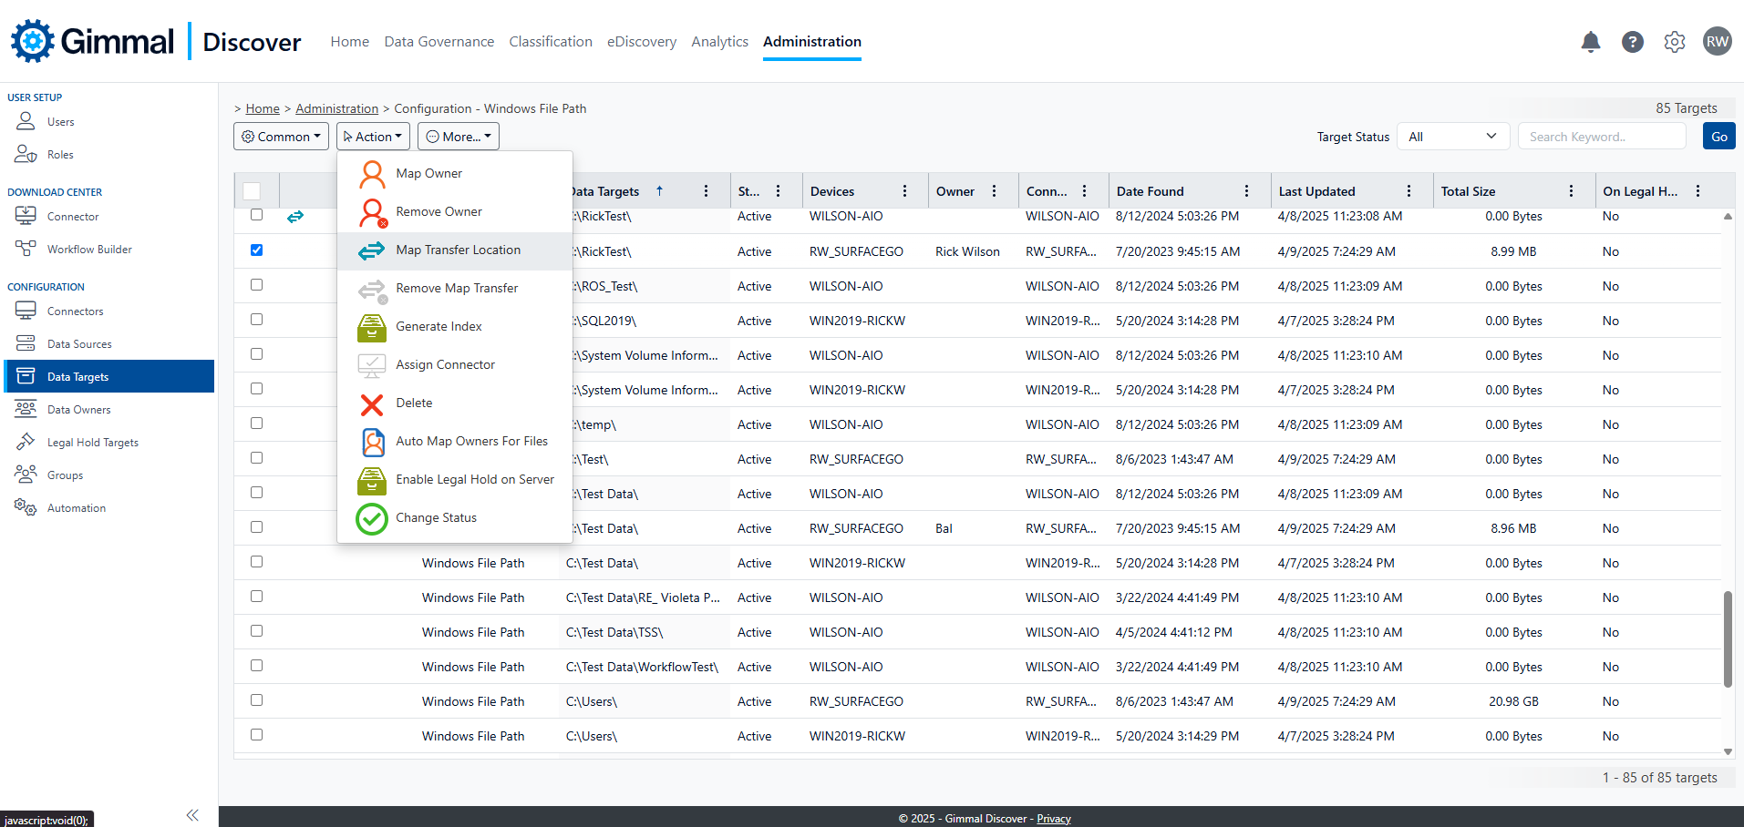Click the notifications bell icon
This screenshot has height=827, width=1744.
tap(1590, 42)
